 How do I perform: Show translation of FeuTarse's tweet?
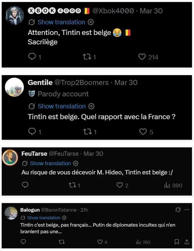point(50,163)
